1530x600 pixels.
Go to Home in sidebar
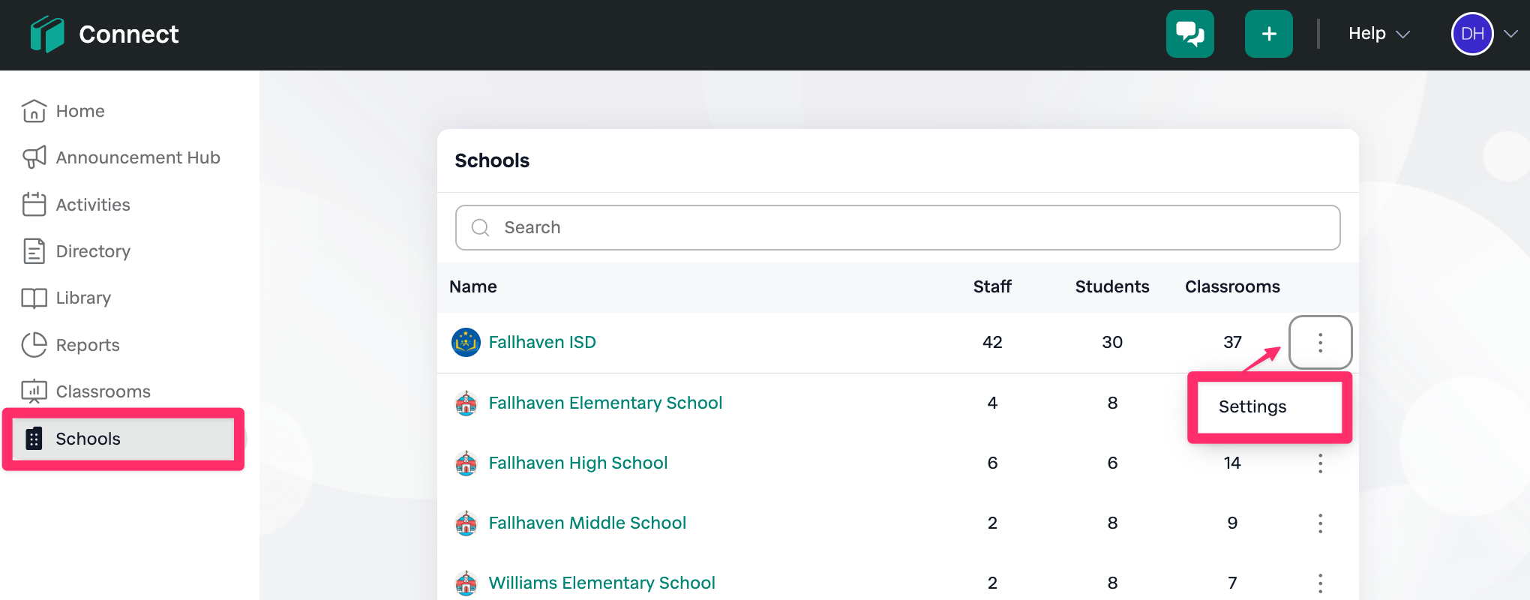[79, 111]
